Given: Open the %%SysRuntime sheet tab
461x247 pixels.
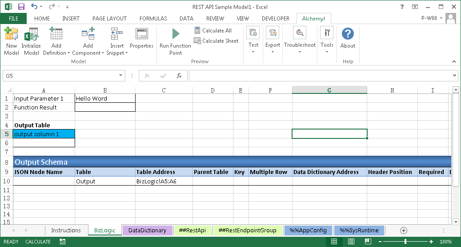Looking at the screenshot, I should pyautogui.click(x=359, y=231).
